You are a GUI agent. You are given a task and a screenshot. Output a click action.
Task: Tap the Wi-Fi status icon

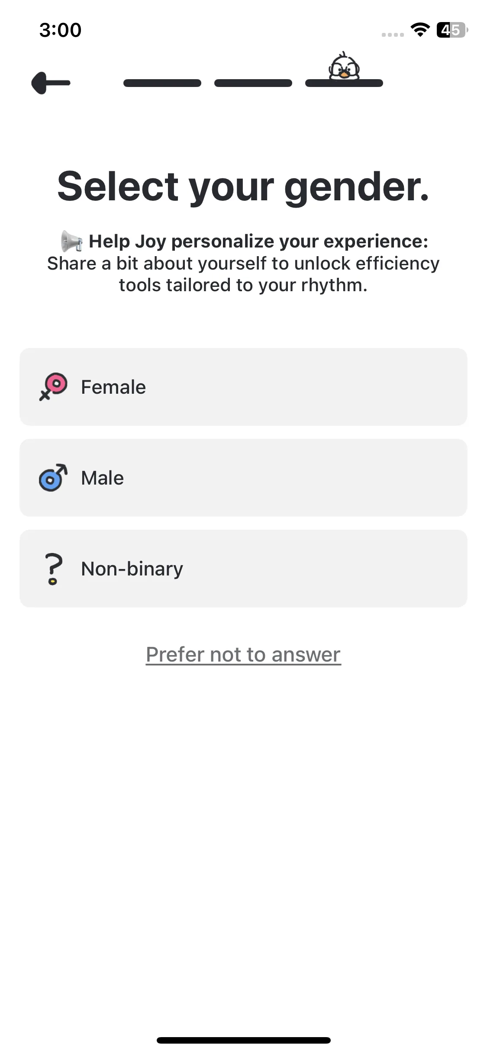[x=419, y=30]
